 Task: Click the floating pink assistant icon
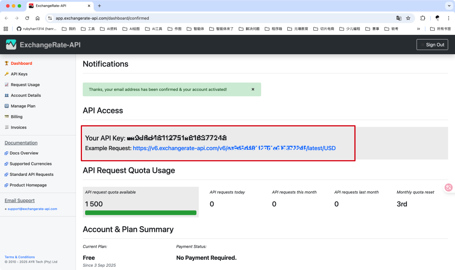(449, 188)
